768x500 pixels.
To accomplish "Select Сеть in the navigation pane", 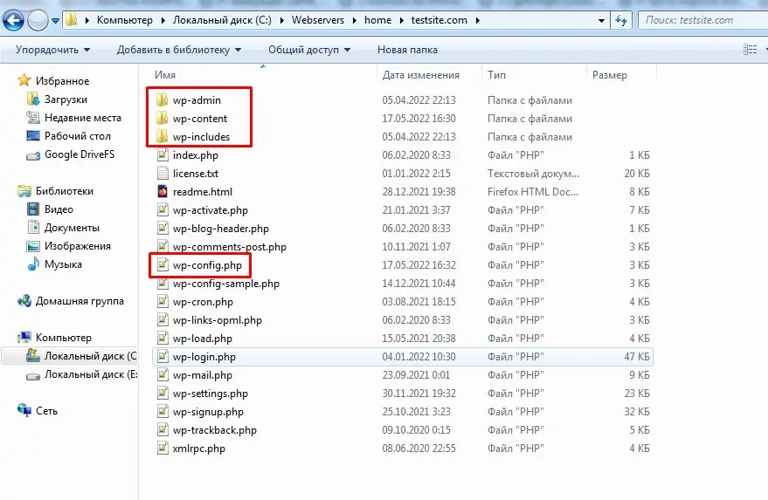I will tap(46, 411).
